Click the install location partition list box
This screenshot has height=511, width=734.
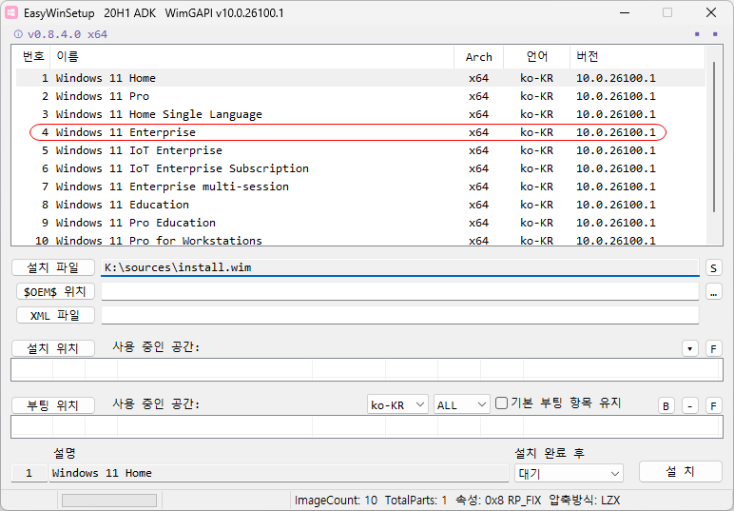tap(367, 370)
